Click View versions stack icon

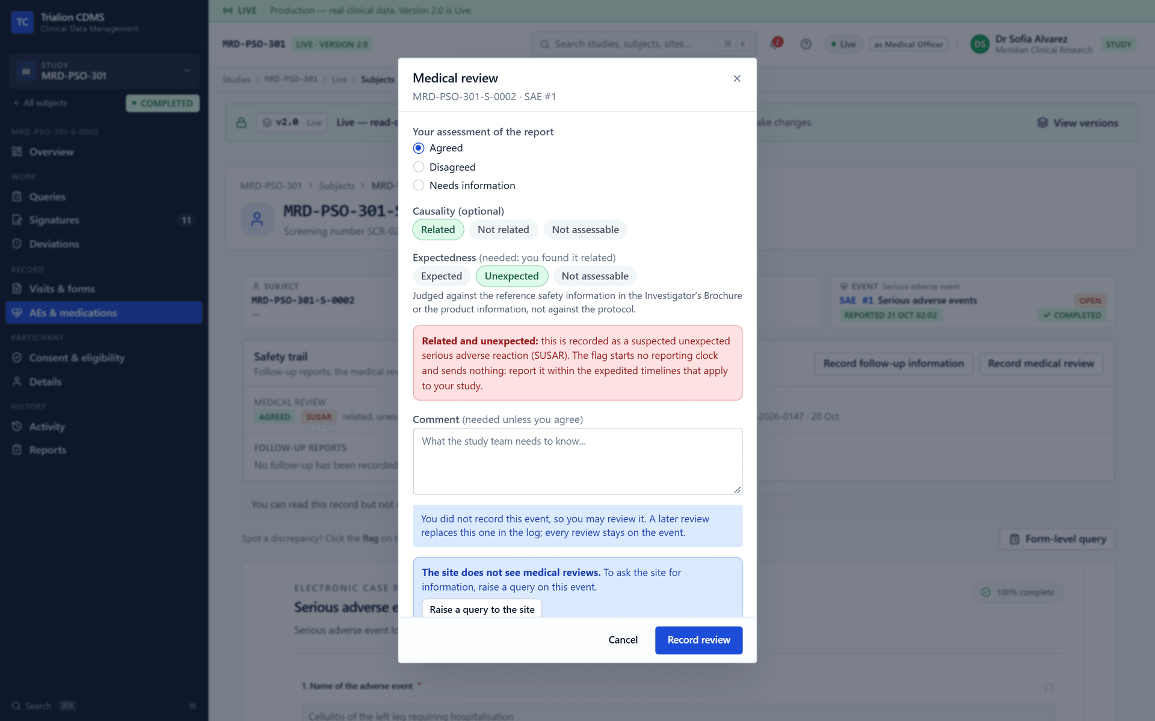click(x=1043, y=123)
